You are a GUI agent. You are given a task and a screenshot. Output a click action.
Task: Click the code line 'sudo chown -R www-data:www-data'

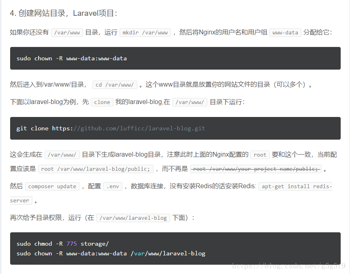(x=72, y=58)
